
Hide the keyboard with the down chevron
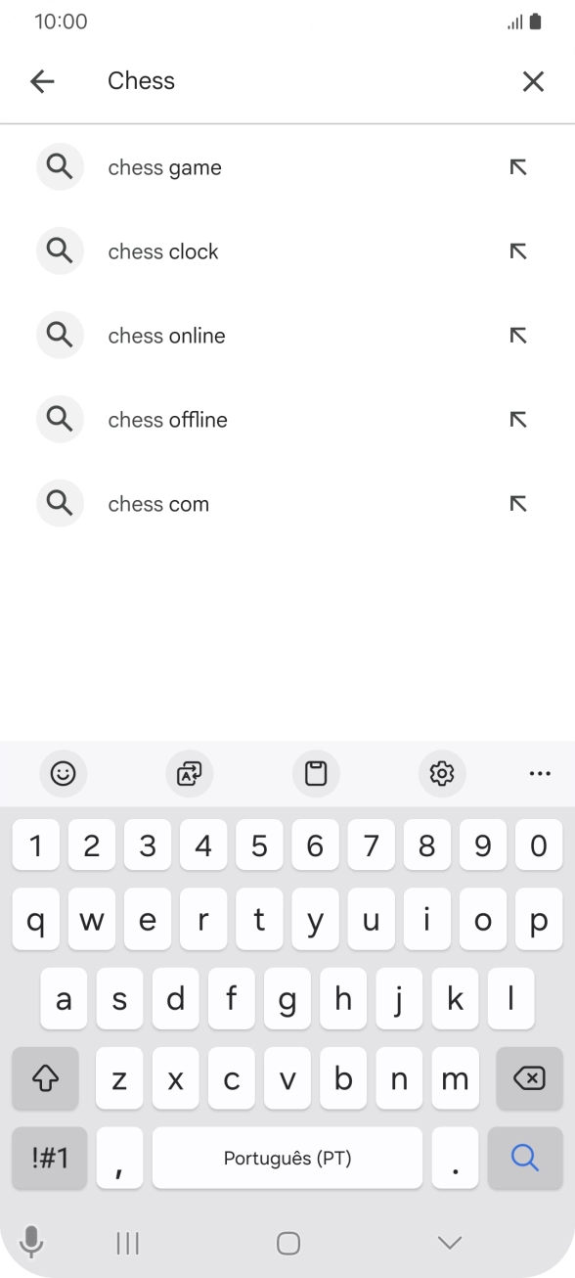click(449, 1241)
